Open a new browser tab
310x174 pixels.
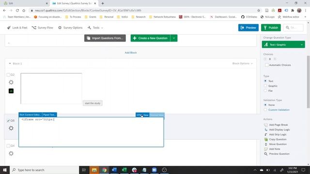(x=103, y=3)
